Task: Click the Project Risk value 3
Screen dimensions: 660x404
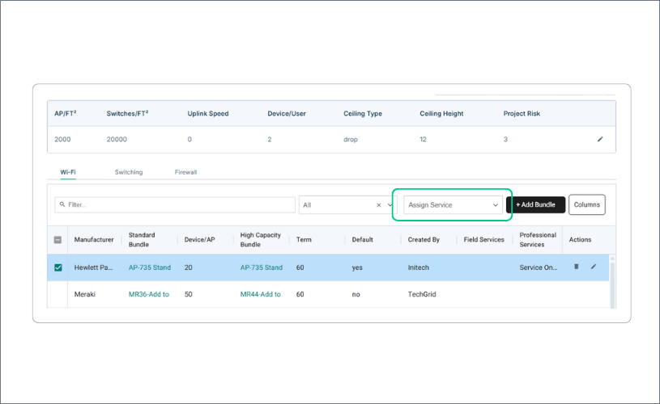Action: point(505,140)
